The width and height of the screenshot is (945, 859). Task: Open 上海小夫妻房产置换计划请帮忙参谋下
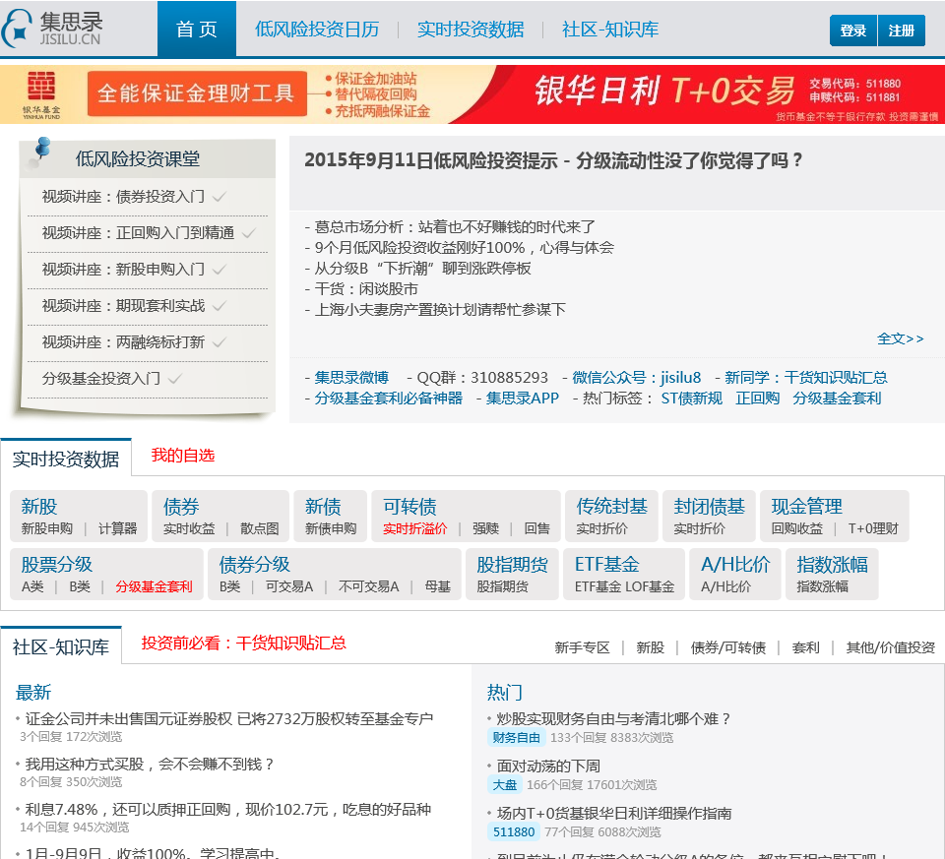[440, 310]
